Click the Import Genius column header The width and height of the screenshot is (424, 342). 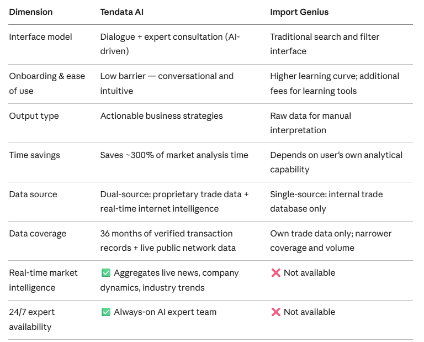[299, 12]
